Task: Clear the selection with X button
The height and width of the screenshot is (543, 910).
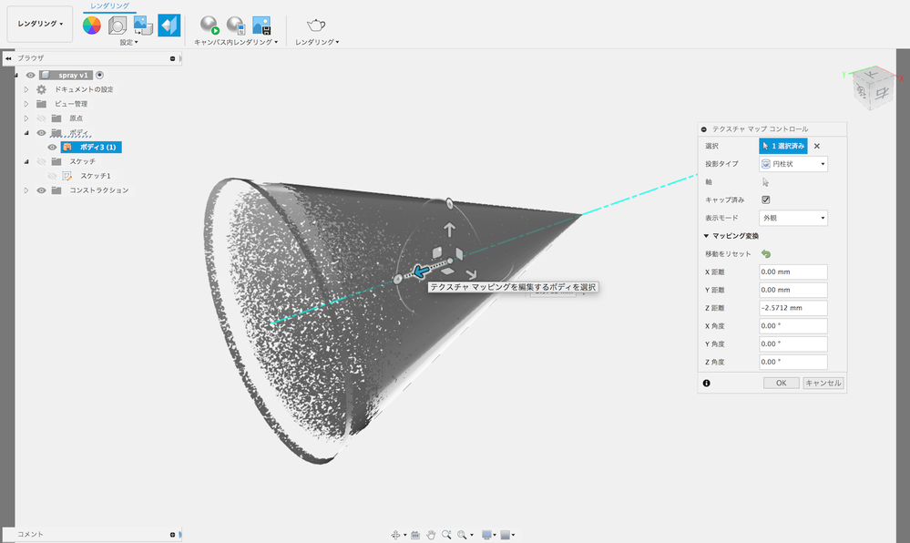Action: 816,147
